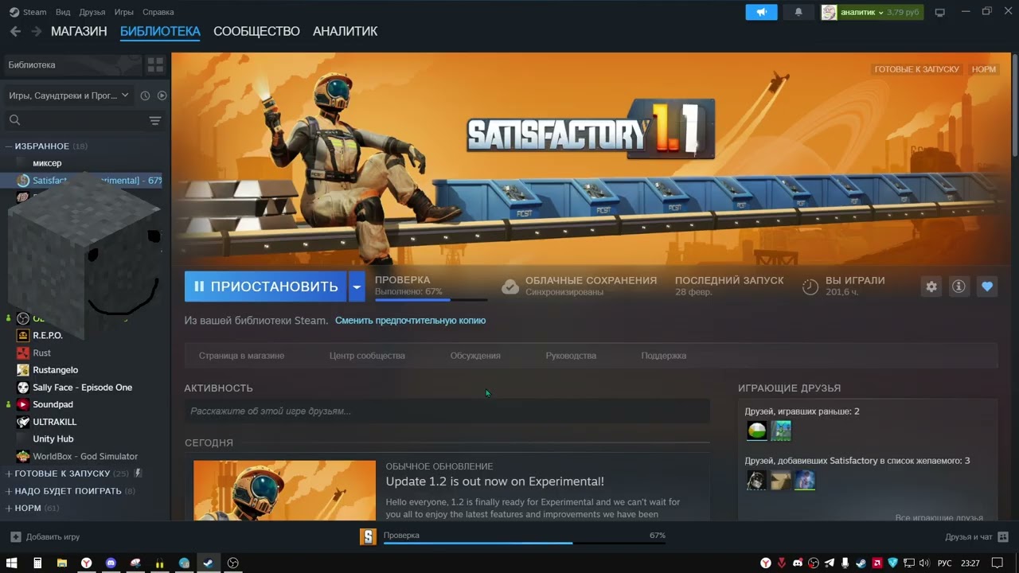Open the notifications bell
The width and height of the screenshot is (1019, 573).
[x=798, y=12]
